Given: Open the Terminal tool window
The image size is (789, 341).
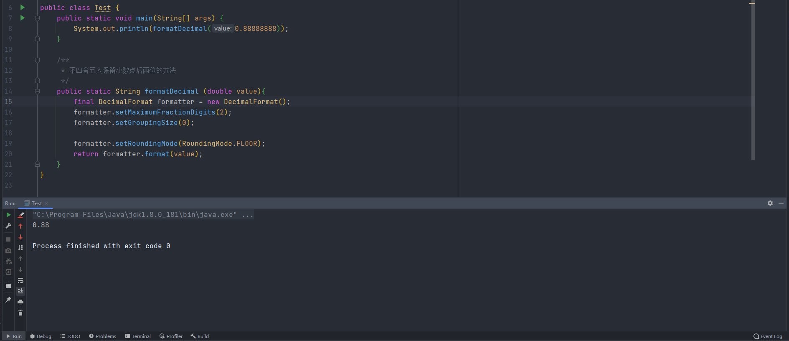Looking at the screenshot, I should (x=138, y=336).
